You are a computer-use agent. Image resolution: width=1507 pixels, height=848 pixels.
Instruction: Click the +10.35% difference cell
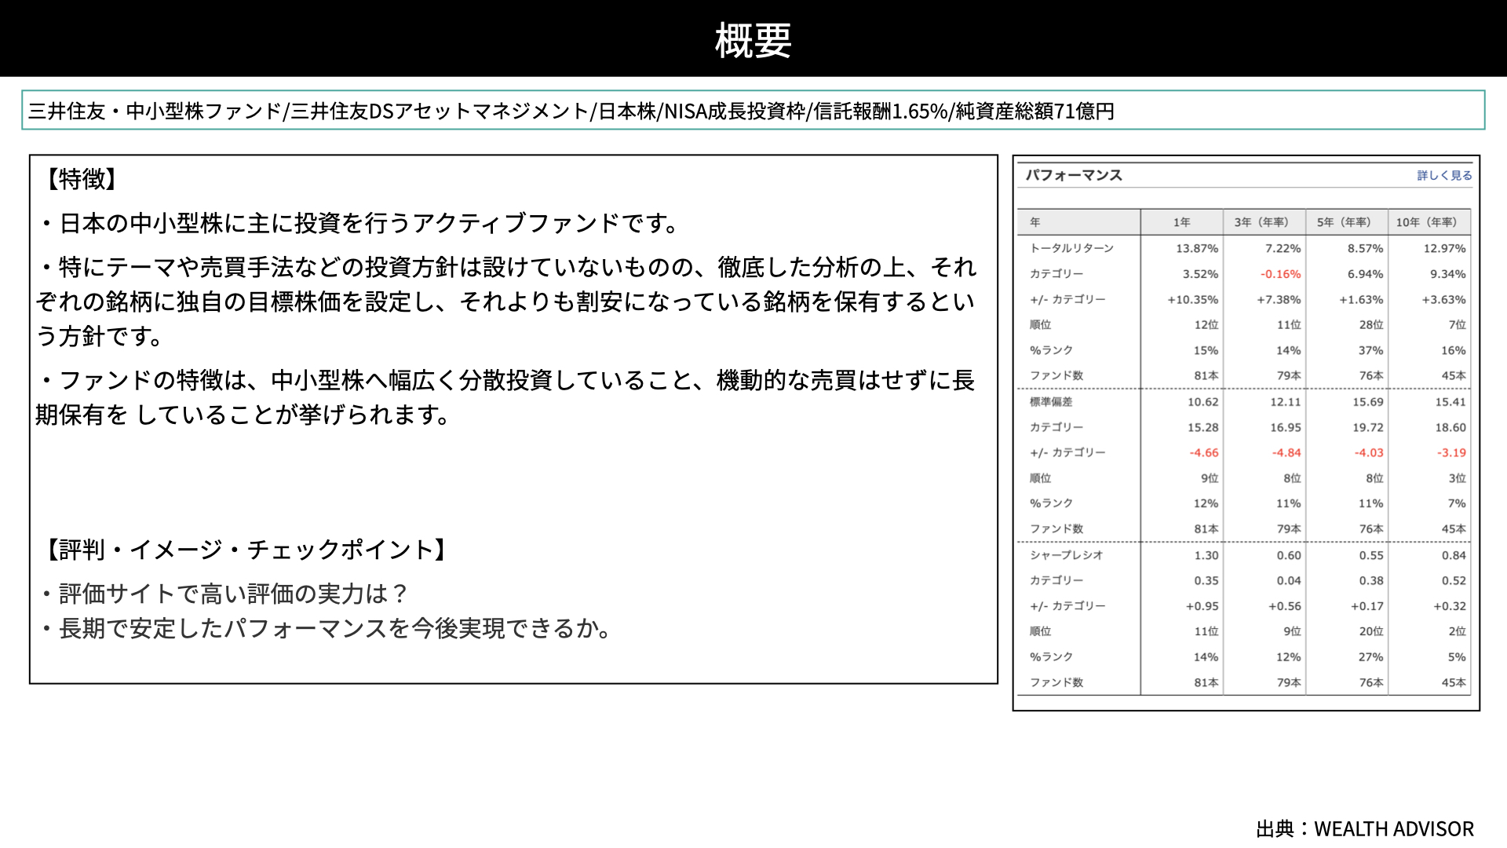click(x=1193, y=299)
